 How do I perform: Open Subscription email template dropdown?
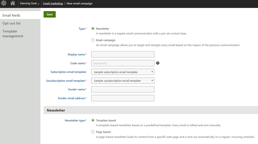(x=123, y=72)
